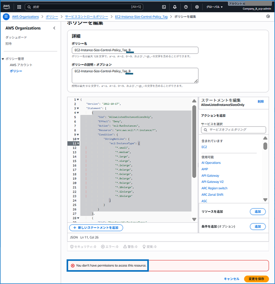Viewport: 275px width, 284px height.
Task: Open the settings gear in the top bar
Action: pos(197,7)
